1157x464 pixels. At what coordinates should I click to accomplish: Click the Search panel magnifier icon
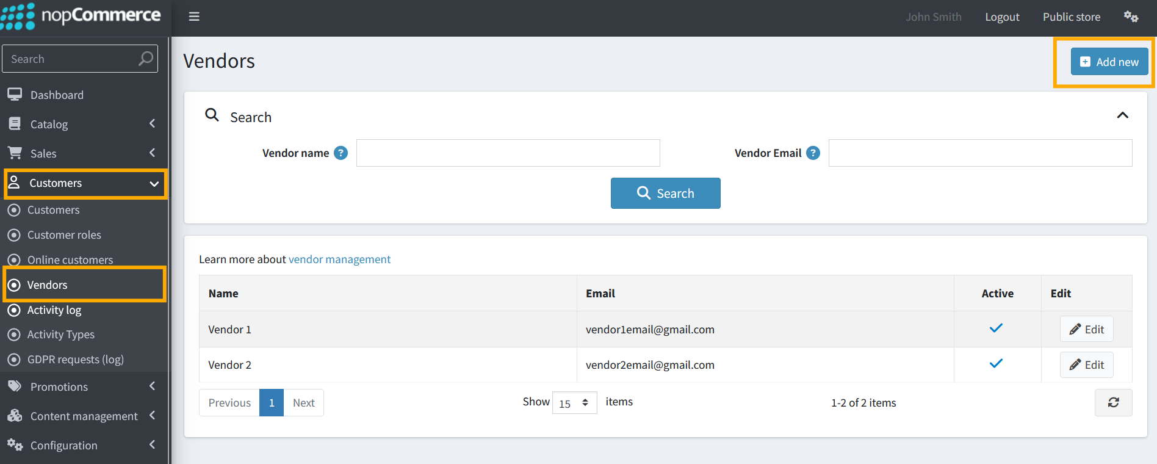point(212,115)
